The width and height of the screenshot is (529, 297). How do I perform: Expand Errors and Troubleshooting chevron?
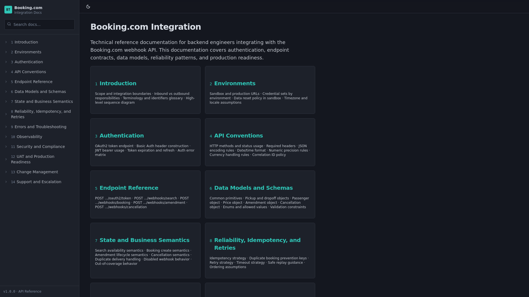[6, 127]
